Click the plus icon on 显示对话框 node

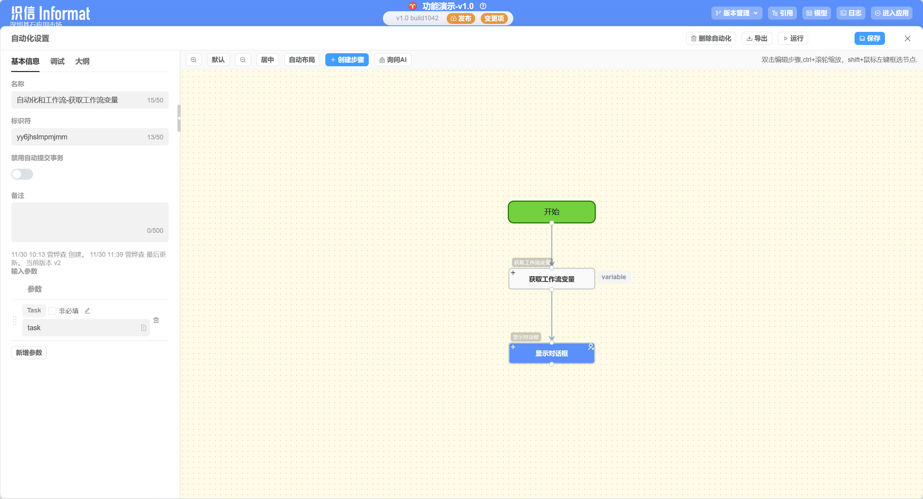pyautogui.click(x=513, y=347)
